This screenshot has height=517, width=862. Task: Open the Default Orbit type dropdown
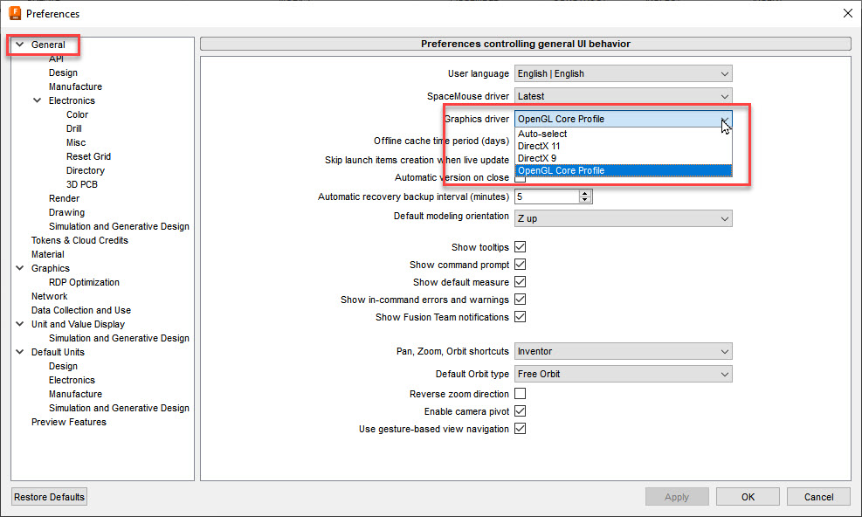click(x=623, y=374)
